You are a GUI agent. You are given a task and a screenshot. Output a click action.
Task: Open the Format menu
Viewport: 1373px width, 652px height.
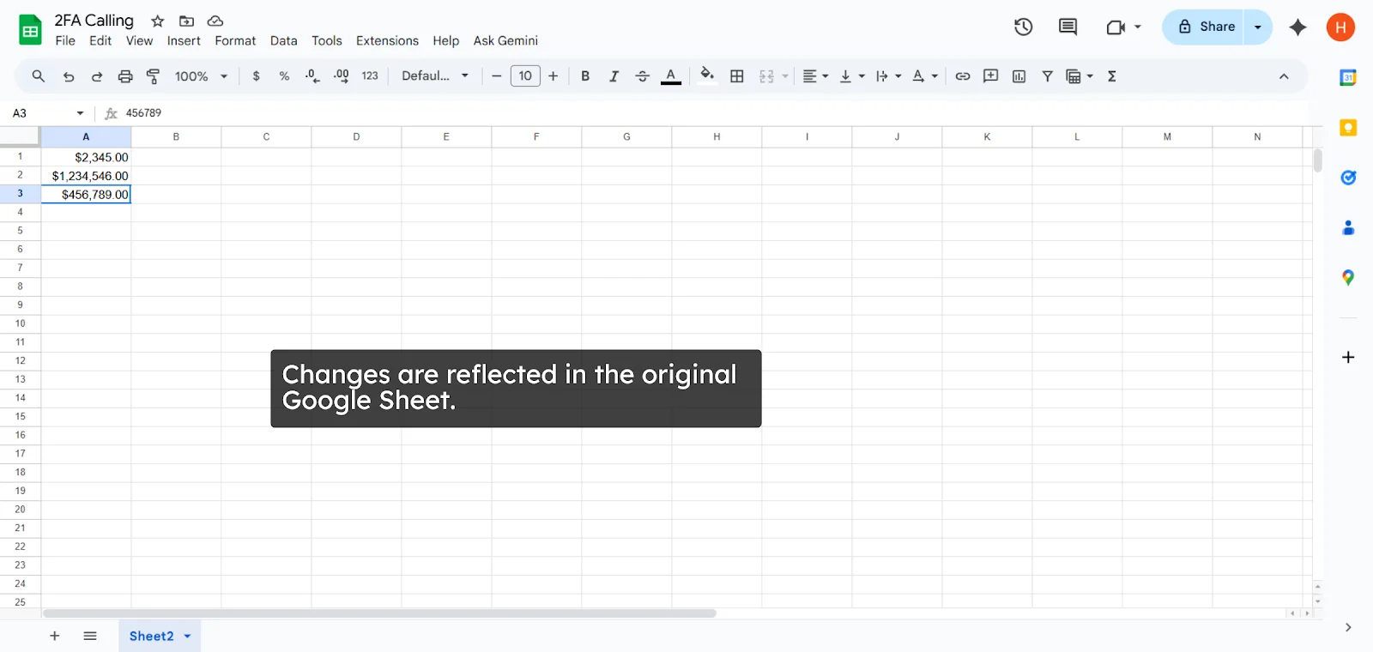[x=235, y=40]
